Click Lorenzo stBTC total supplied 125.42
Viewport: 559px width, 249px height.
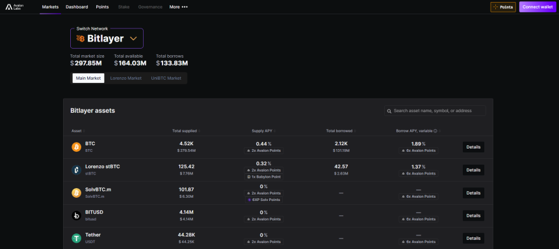click(x=187, y=167)
